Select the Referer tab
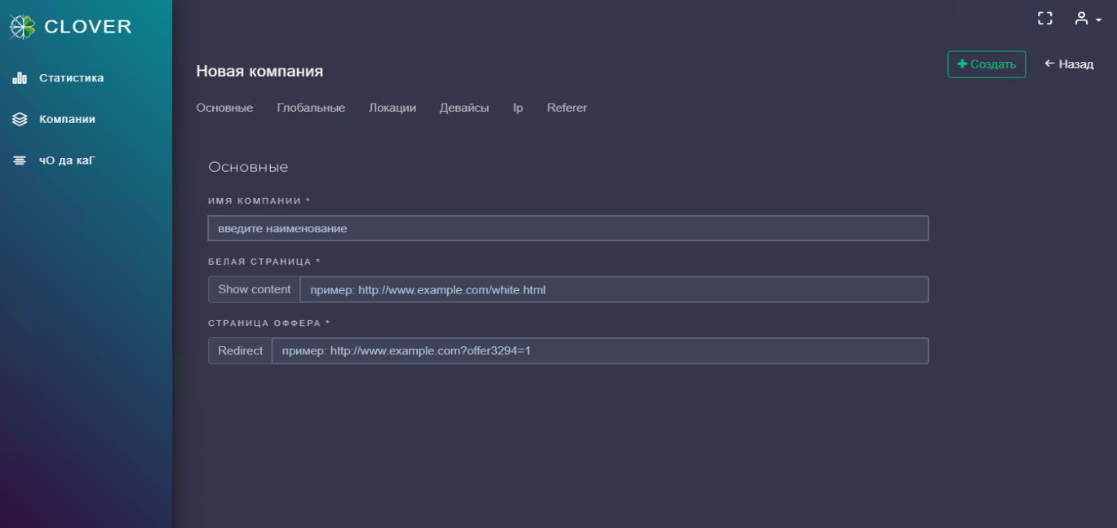Viewport: 1117px width, 528px height. (567, 108)
